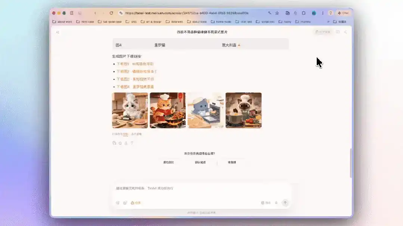Open the 'chat test' bookmark folder

(x=244, y=22)
